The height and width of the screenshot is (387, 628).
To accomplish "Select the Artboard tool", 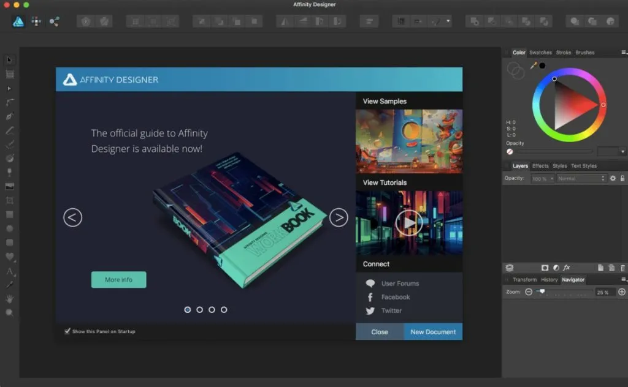I will pyautogui.click(x=10, y=74).
